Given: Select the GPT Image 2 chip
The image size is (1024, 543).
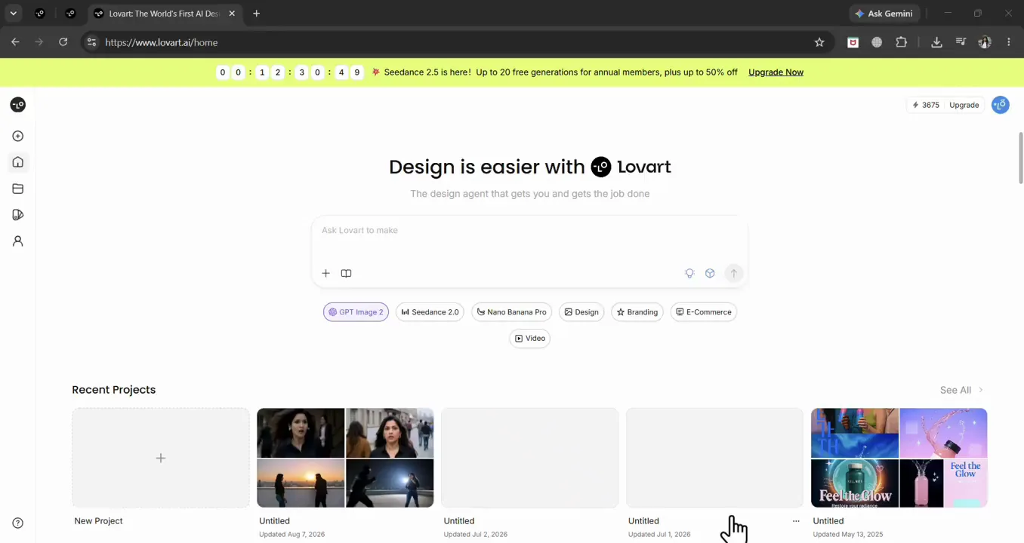Looking at the screenshot, I should pyautogui.click(x=356, y=312).
